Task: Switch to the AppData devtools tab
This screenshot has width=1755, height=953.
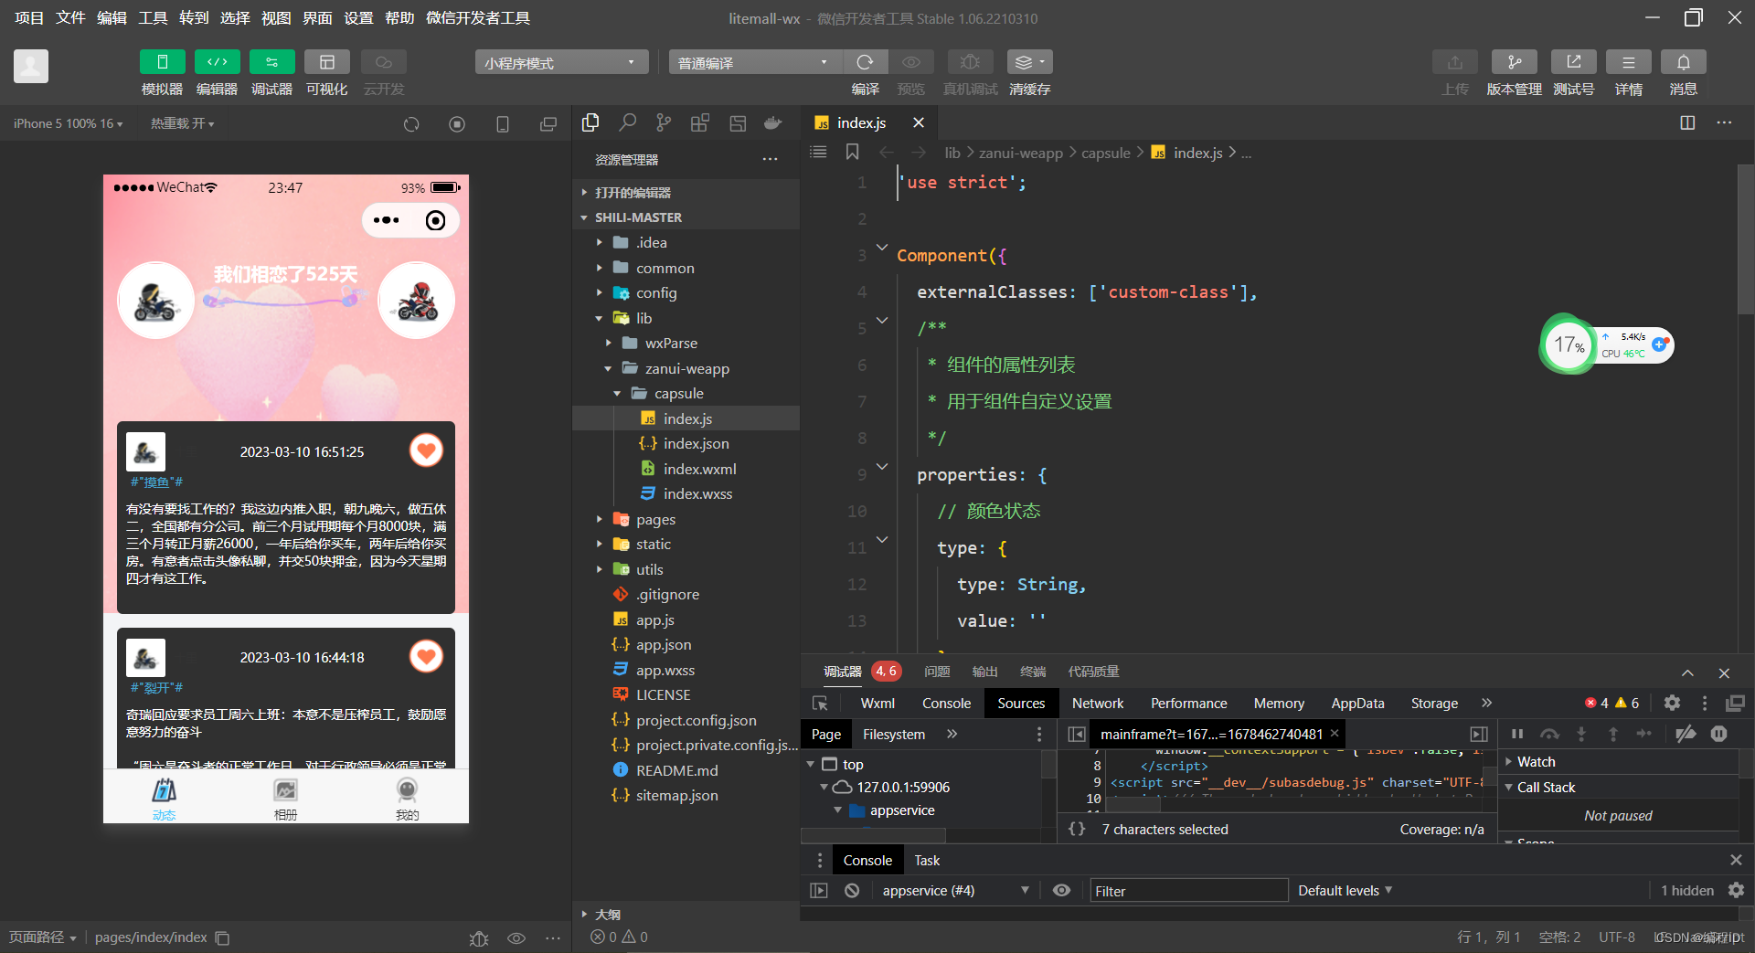Action: [x=1357, y=703]
